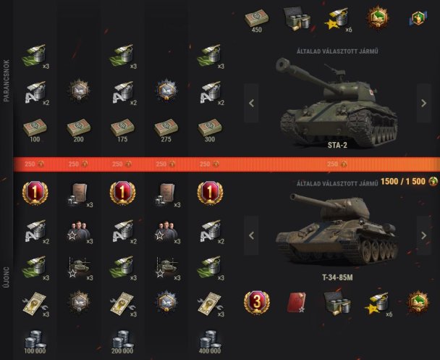Show previous vehicle before T-34-85M

point(251,235)
